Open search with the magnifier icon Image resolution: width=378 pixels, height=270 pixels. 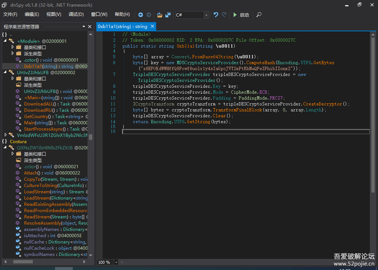point(259,15)
